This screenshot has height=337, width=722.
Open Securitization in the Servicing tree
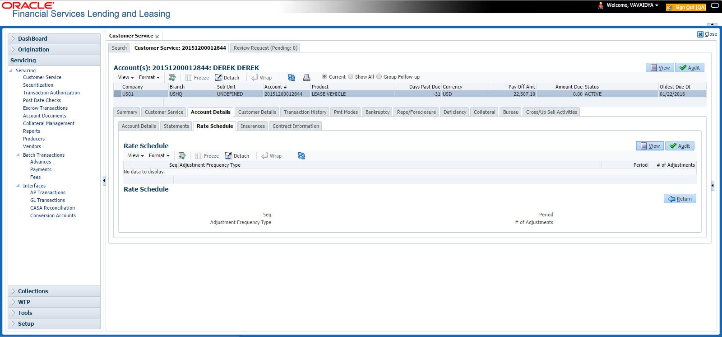(38, 85)
